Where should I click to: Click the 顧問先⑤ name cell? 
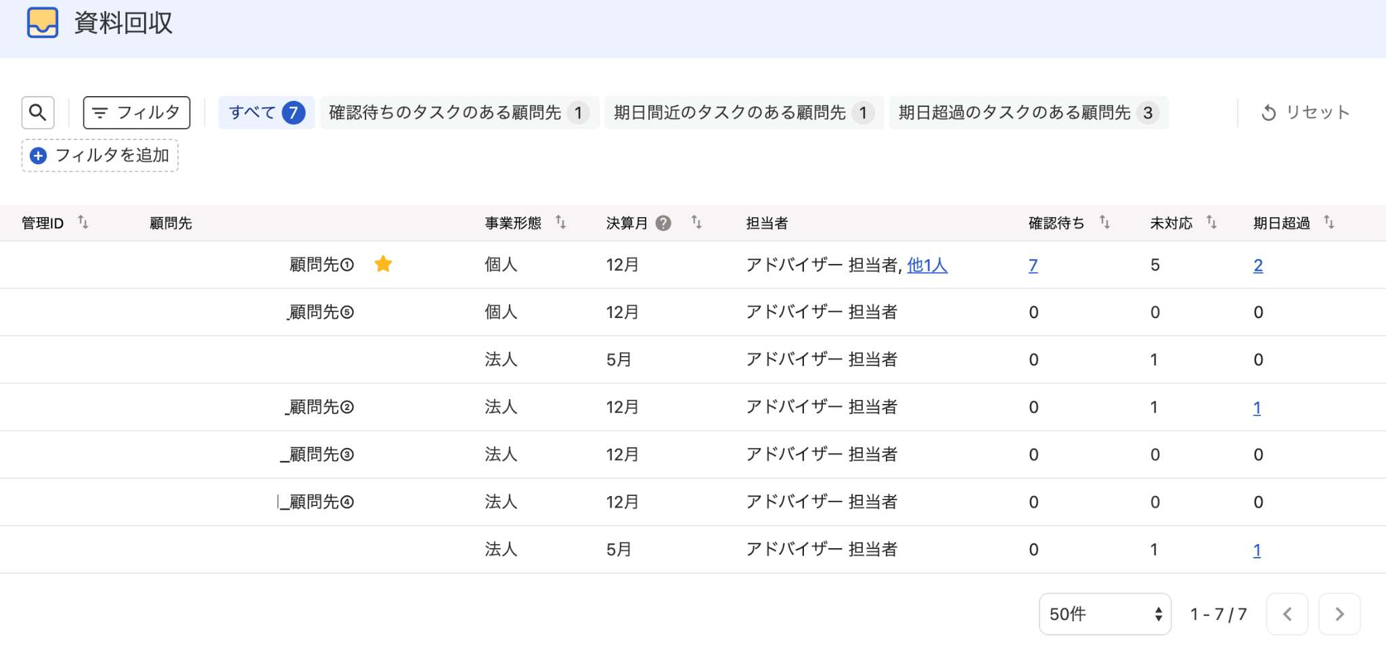pos(320,312)
